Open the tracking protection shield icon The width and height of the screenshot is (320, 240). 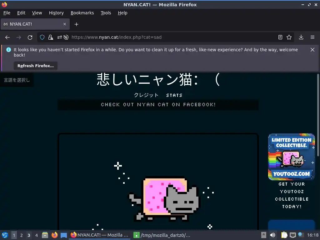coord(42,37)
